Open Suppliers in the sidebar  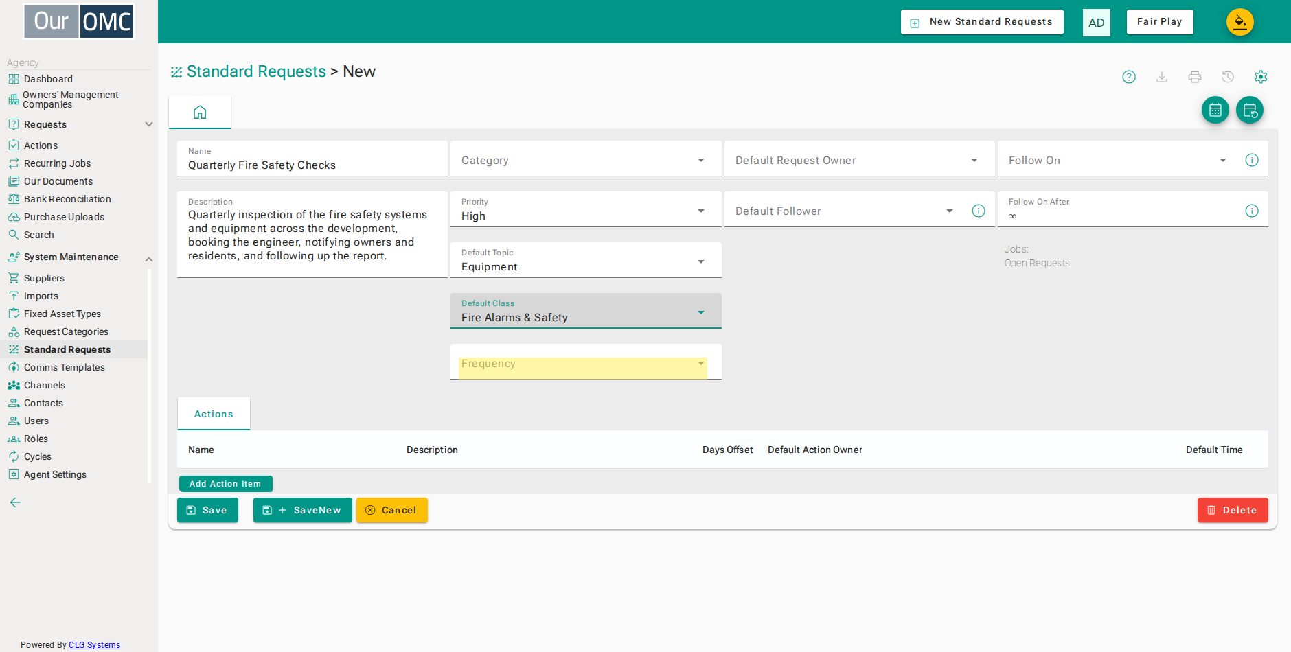(x=44, y=278)
